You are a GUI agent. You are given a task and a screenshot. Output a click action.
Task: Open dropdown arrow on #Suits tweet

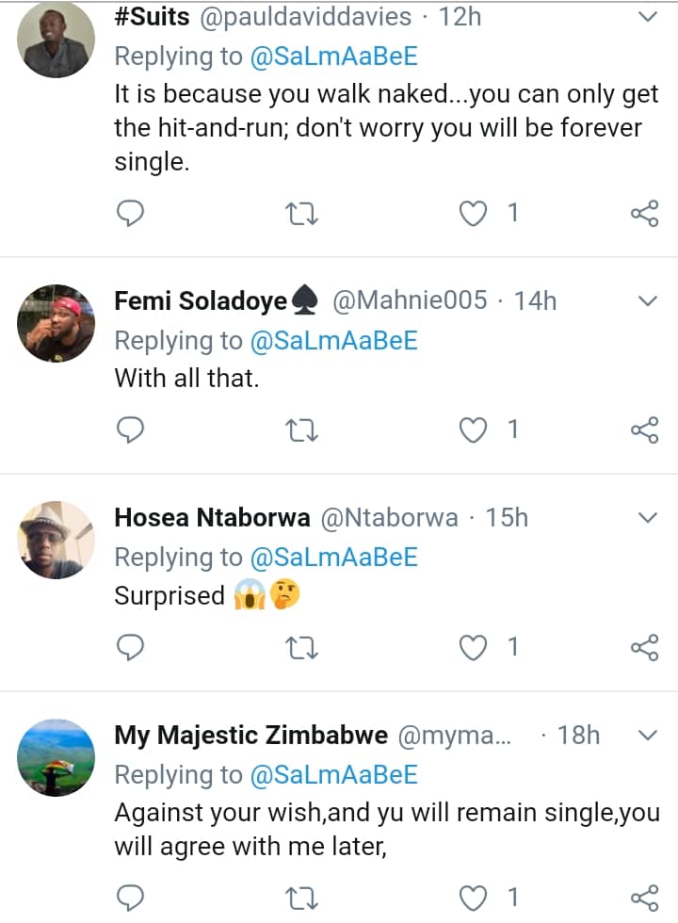648,17
